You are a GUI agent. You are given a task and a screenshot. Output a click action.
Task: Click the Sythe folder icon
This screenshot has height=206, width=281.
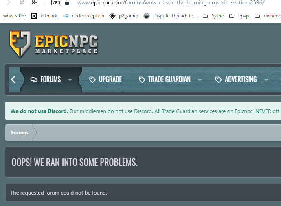(205, 16)
